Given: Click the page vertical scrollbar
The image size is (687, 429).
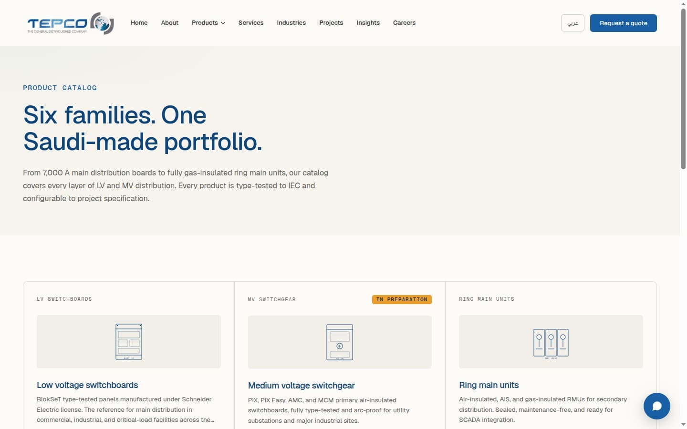Looking at the screenshot, I should tap(683, 88).
